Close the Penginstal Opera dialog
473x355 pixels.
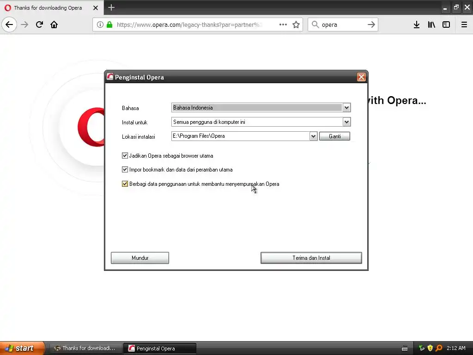pos(361,77)
